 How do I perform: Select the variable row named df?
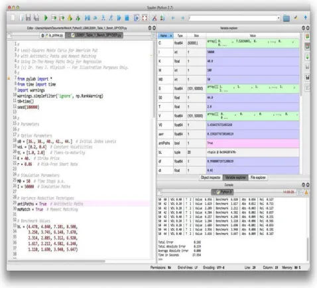click(228, 161)
